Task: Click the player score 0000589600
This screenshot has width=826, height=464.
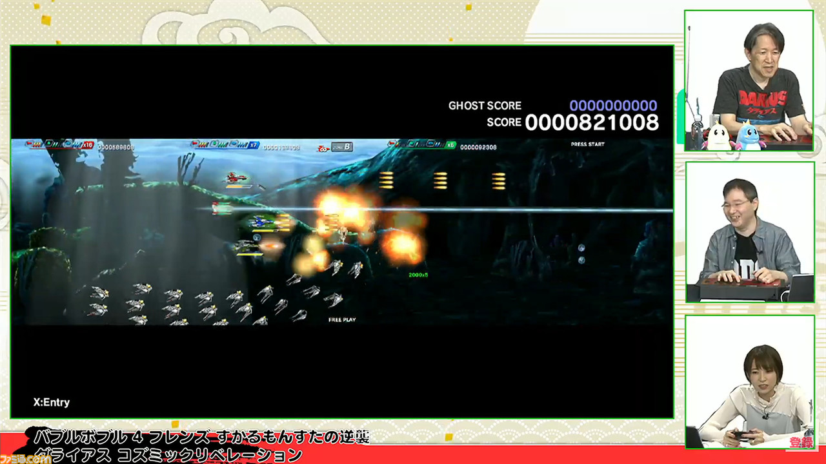Action: (x=116, y=147)
